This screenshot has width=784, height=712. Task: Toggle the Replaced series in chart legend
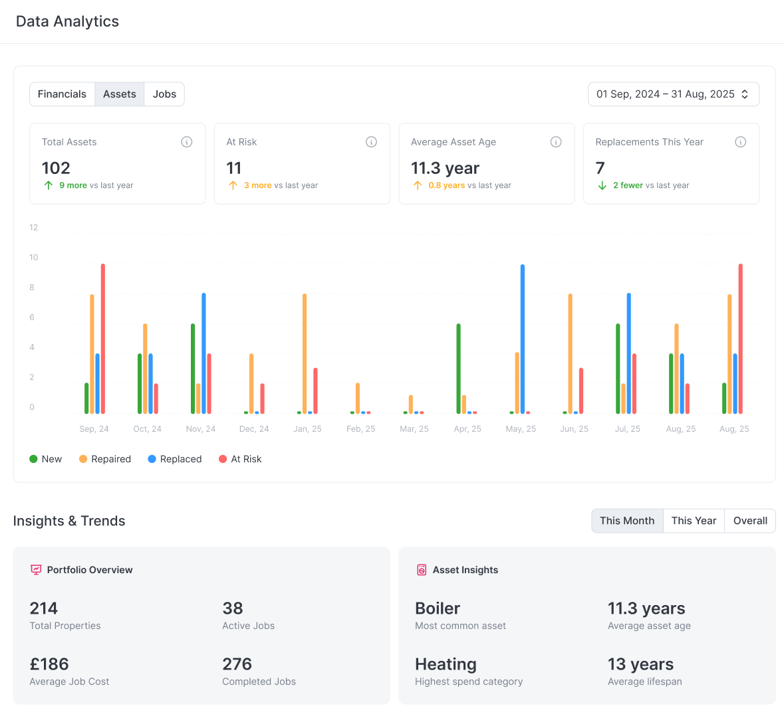174,459
